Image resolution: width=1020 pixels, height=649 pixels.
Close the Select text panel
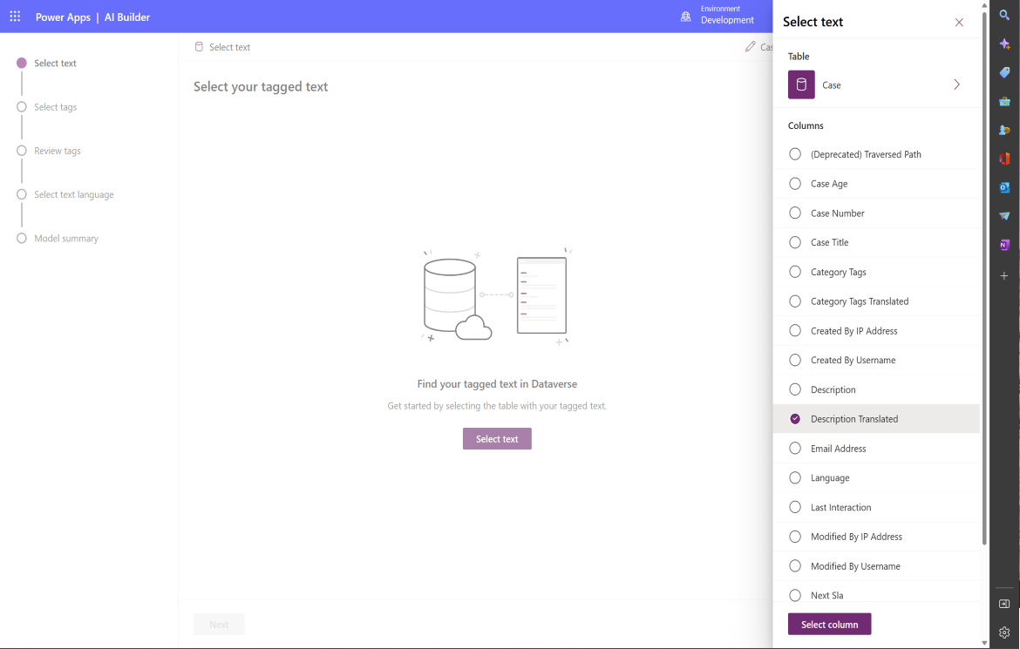[x=959, y=22]
